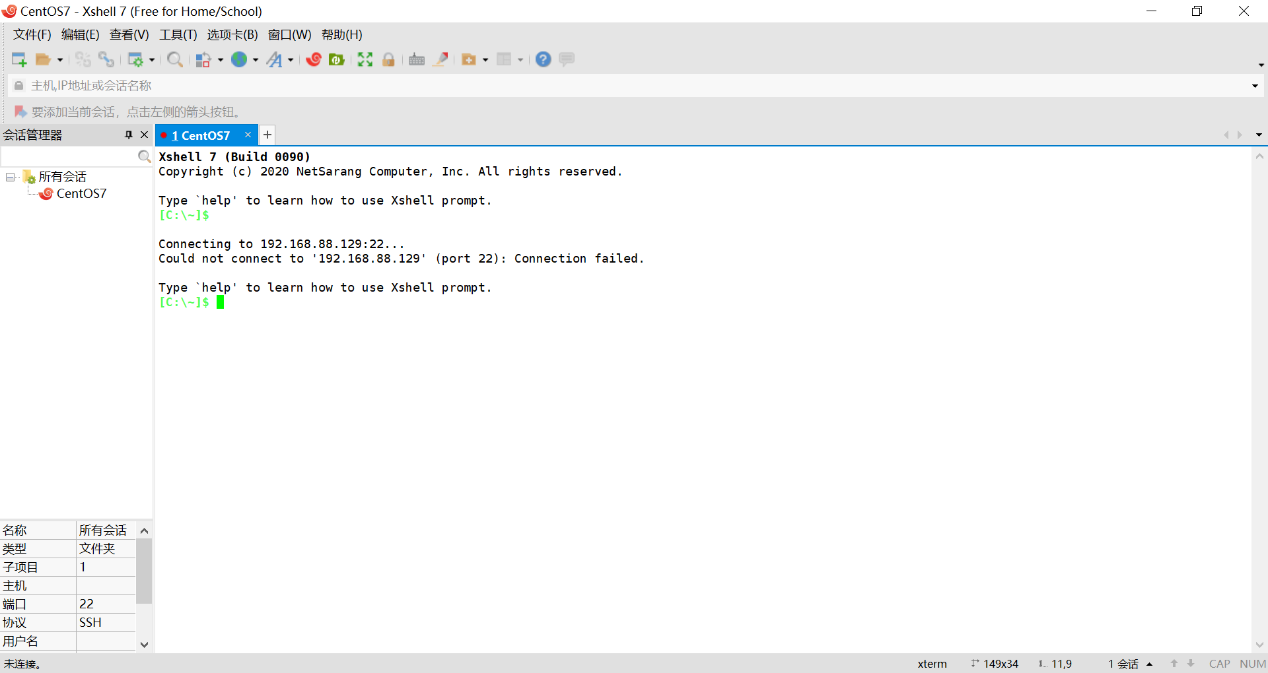Open the 帮助(H) menu

click(x=342, y=35)
